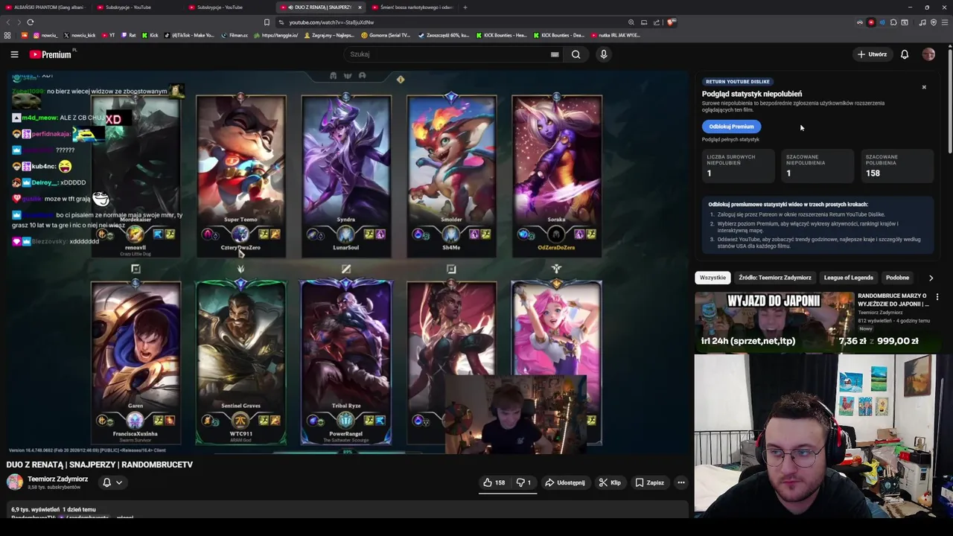Screen dimensions: 953x536
Task: Click the search magnifier button
Action: [x=576, y=54]
